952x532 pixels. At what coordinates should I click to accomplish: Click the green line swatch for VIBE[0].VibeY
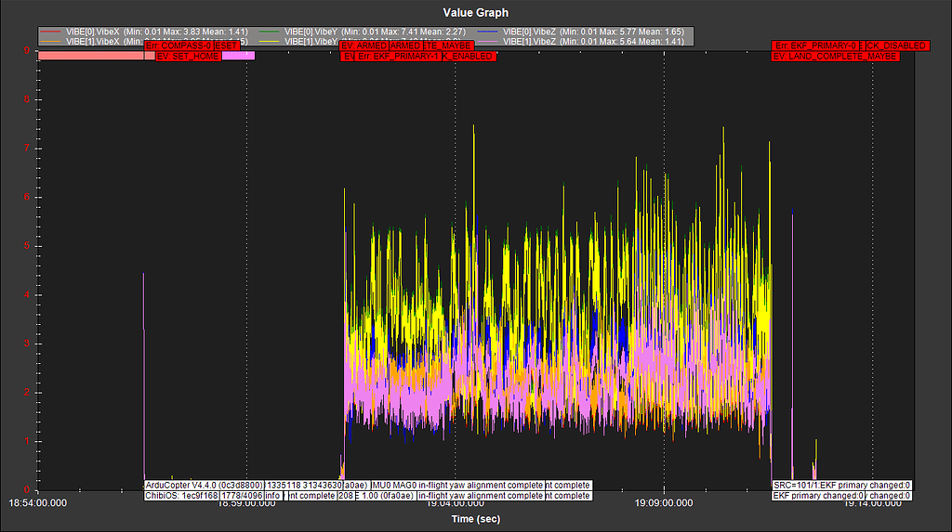(x=267, y=32)
